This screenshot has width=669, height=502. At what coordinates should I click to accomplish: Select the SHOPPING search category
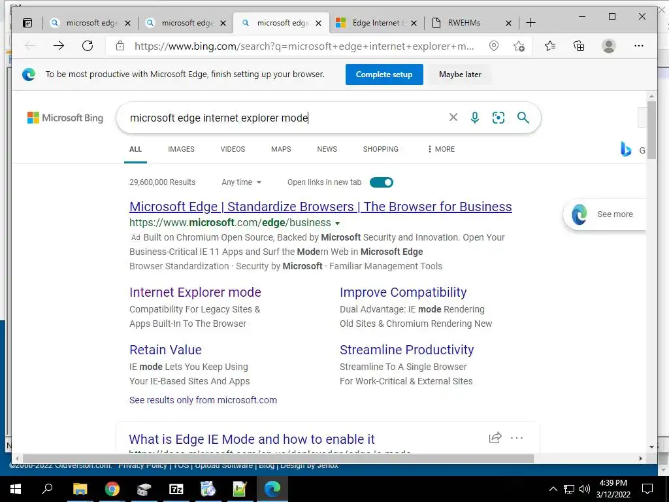pyautogui.click(x=381, y=149)
